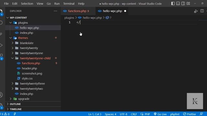Collapse the WP-CONTENT root folder
This screenshot has width=207, height=116.
7,18
